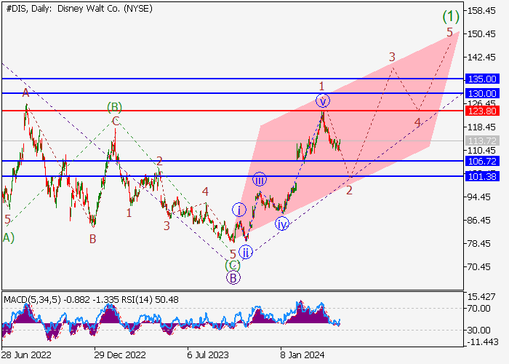Click the 86.45 price axis value
Viewport: 509px width, 364px height.
[x=481, y=221]
